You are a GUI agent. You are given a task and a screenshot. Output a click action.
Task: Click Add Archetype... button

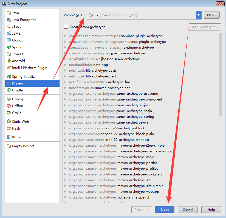pyautogui.click(x=205, y=27)
